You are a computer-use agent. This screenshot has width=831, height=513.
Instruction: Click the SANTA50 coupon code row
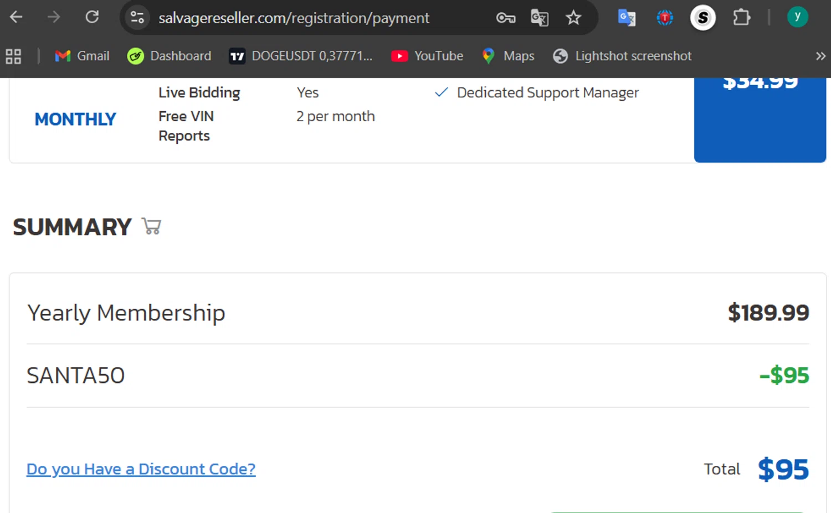click(418, 376)
